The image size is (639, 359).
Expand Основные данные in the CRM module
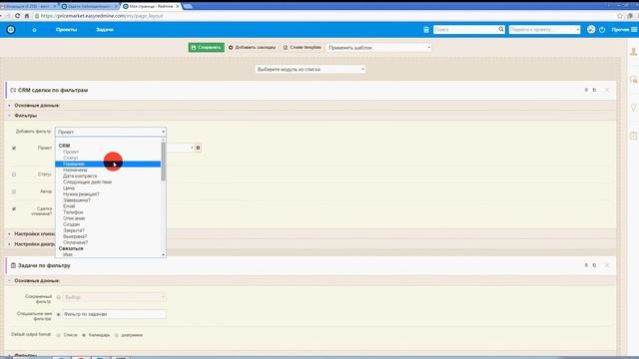coord(37,106)
